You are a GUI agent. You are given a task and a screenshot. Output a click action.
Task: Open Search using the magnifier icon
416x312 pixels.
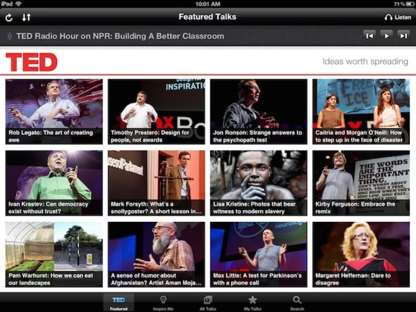click(297, 300)
